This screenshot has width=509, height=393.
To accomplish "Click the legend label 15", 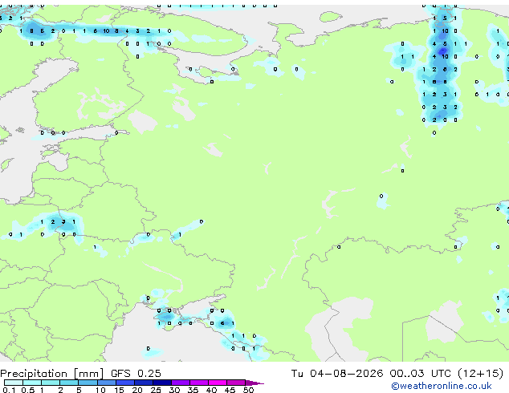I will 119,390.
